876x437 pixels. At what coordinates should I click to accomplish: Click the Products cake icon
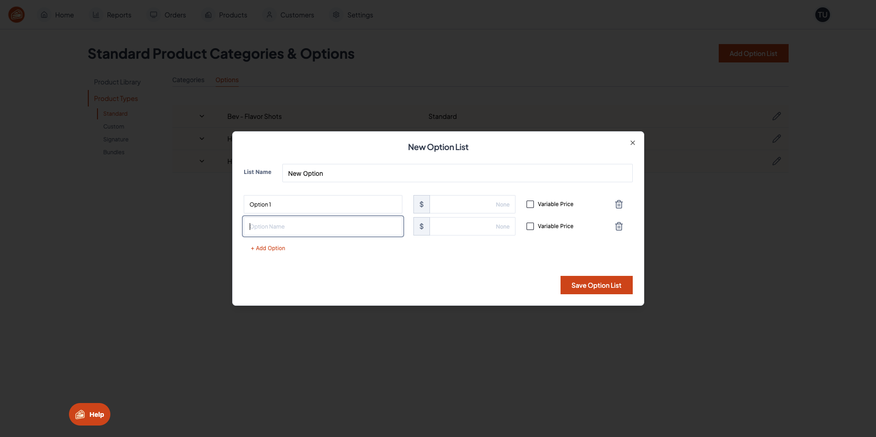pyautogui.click(x=208, y=15)
